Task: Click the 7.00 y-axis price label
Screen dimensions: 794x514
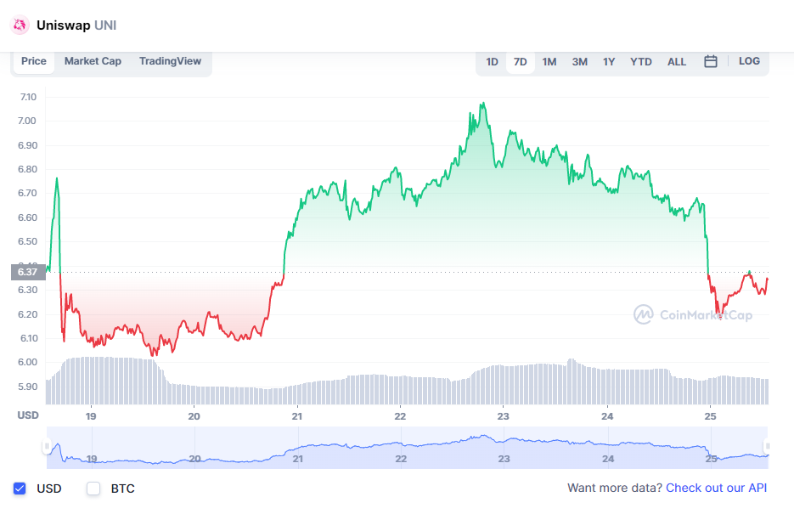Action: pos(27,121)
